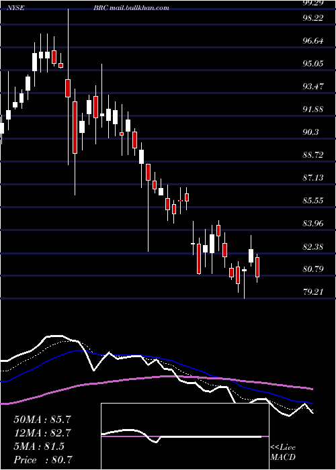Click the <<Live MACD label
The width and height of the screenshot is (336, 470).
(x=283, y=453)
